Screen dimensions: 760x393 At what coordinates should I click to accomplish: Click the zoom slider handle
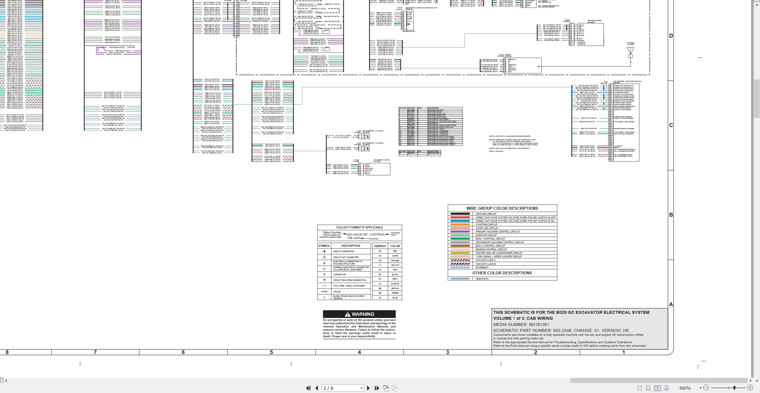pos(734,388)
